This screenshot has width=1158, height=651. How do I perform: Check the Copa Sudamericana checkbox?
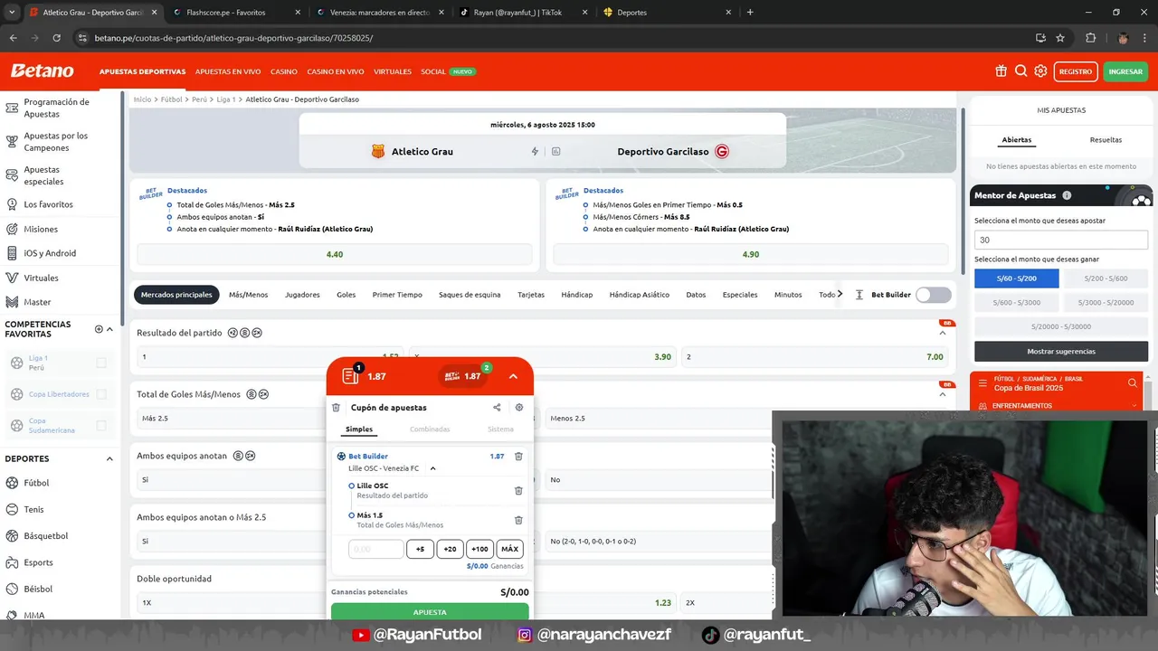point(101,425)
